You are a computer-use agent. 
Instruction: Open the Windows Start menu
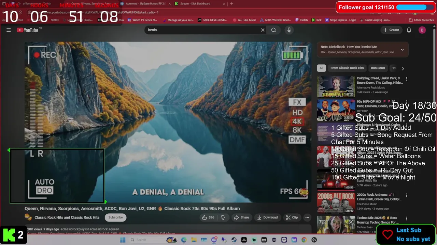(123, 240)
